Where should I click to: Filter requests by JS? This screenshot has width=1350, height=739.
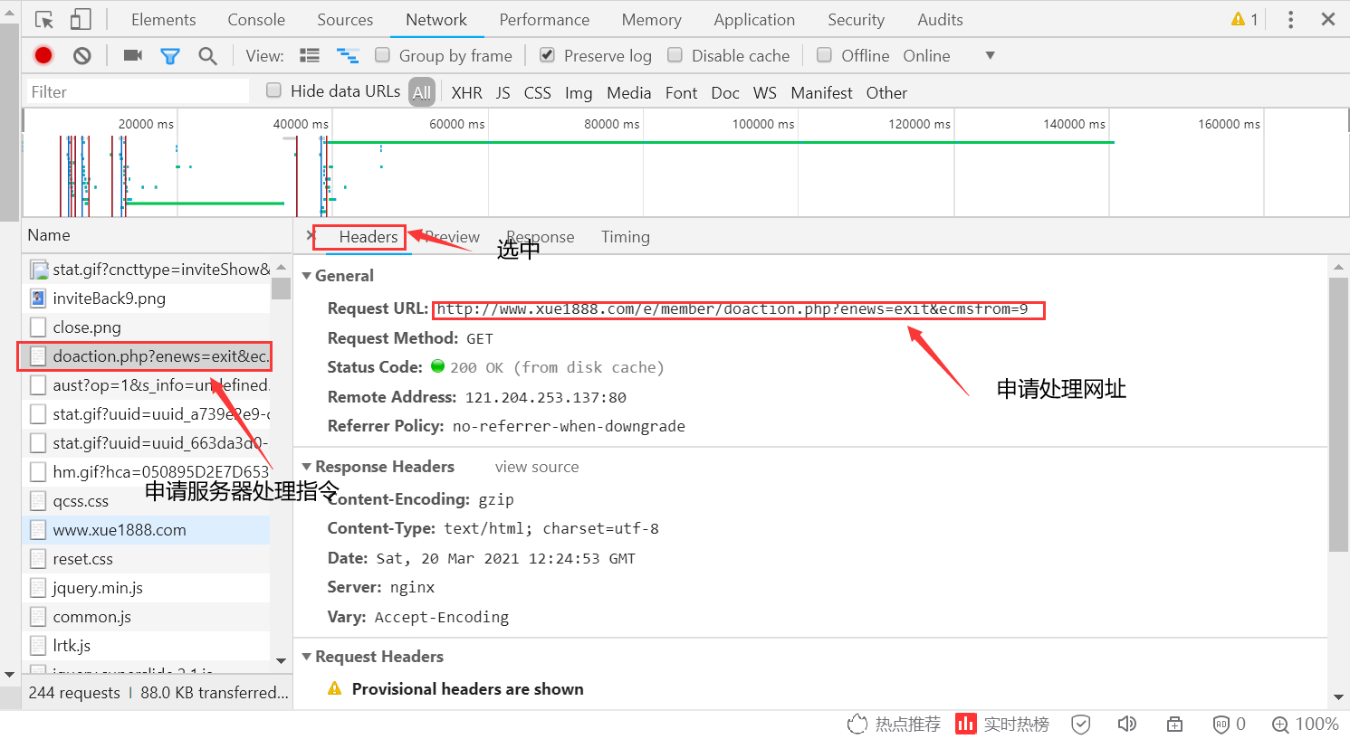(x=503, y=92)
